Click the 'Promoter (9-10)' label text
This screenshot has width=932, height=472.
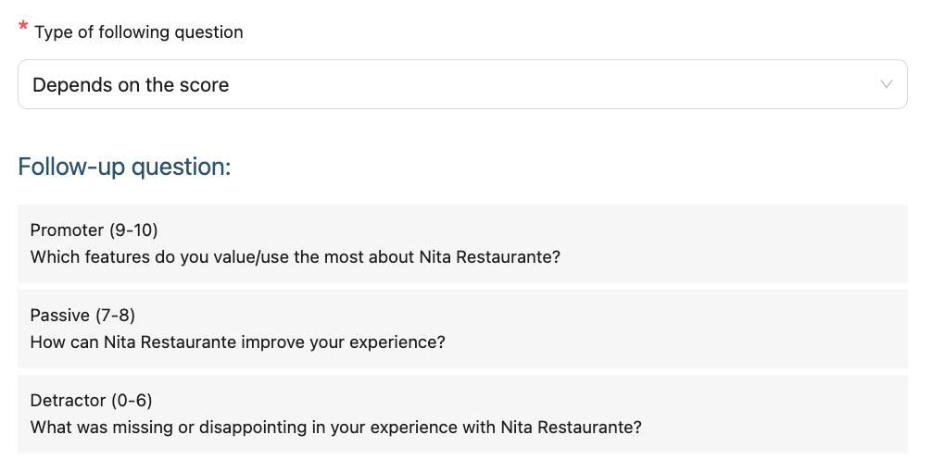pyautogui.click(x=94, y=230)
